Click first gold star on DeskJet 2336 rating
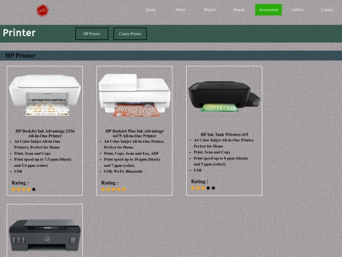342x257 pixels. point(13,189)
